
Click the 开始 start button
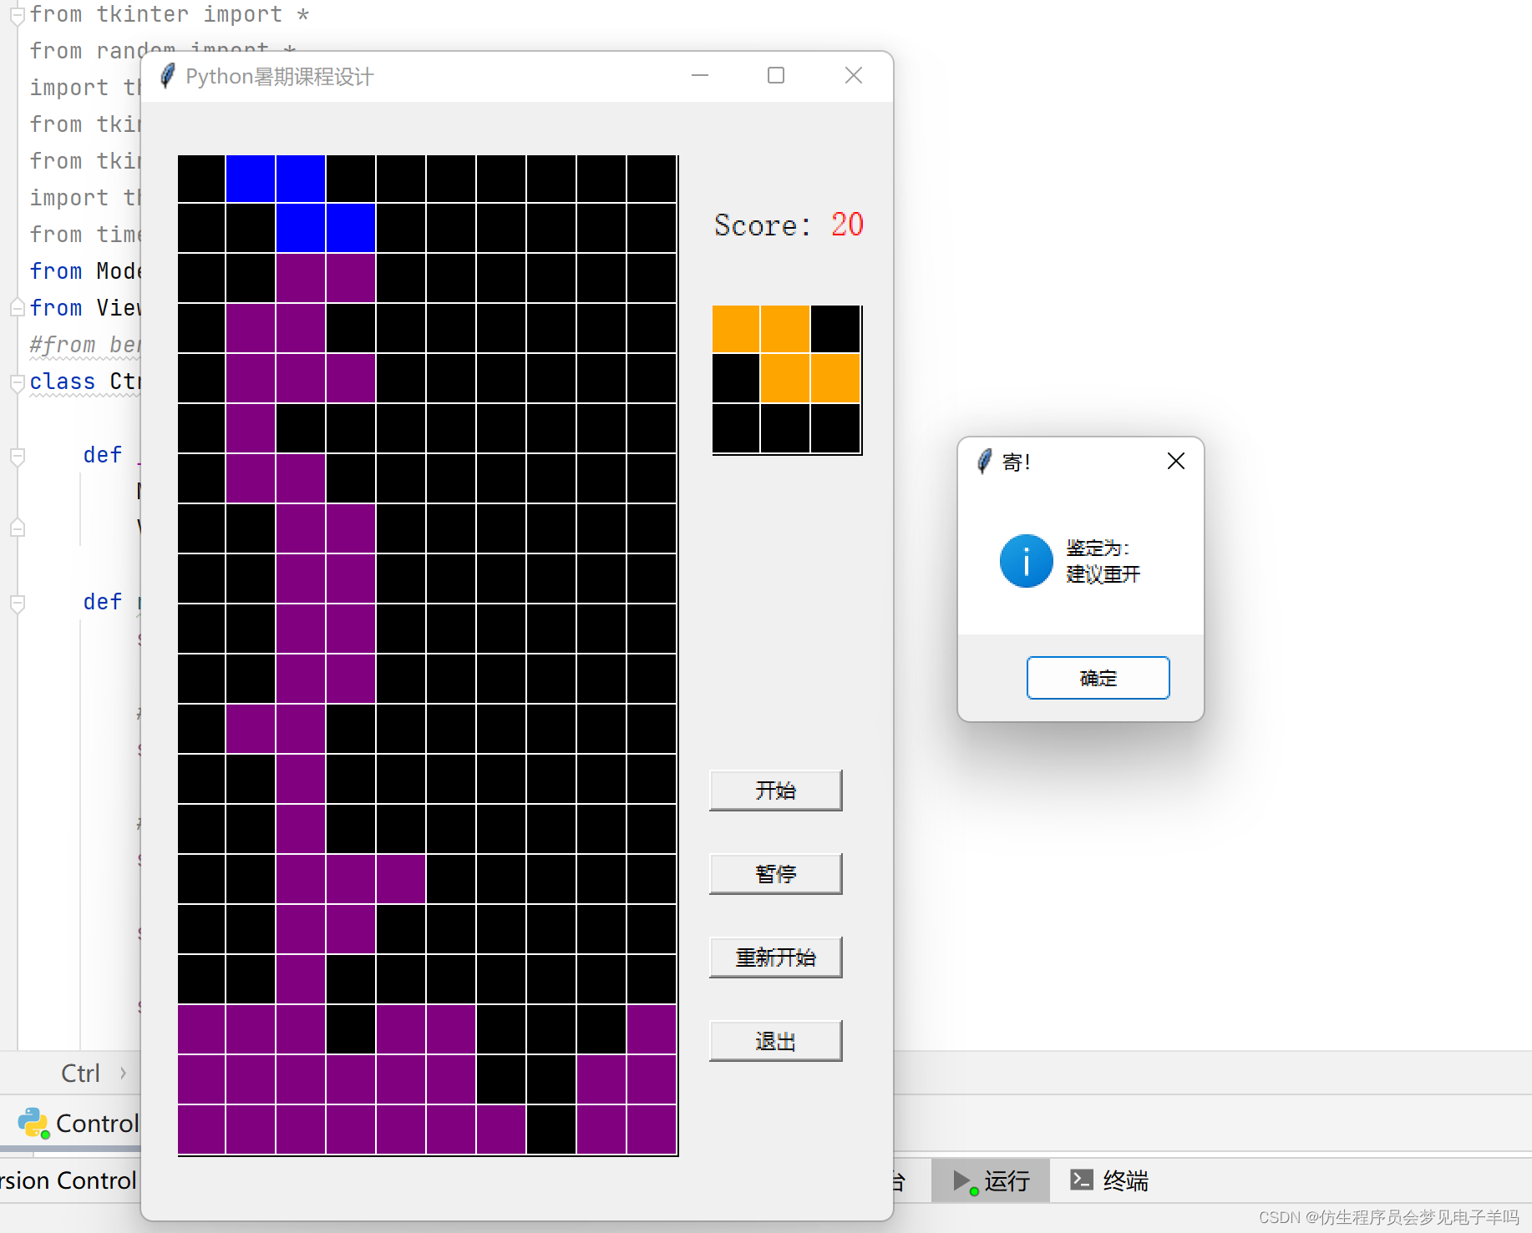[x=775, y=790]
